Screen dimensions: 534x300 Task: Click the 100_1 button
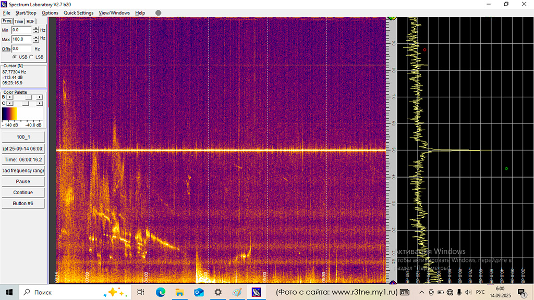tap(23, 136)
